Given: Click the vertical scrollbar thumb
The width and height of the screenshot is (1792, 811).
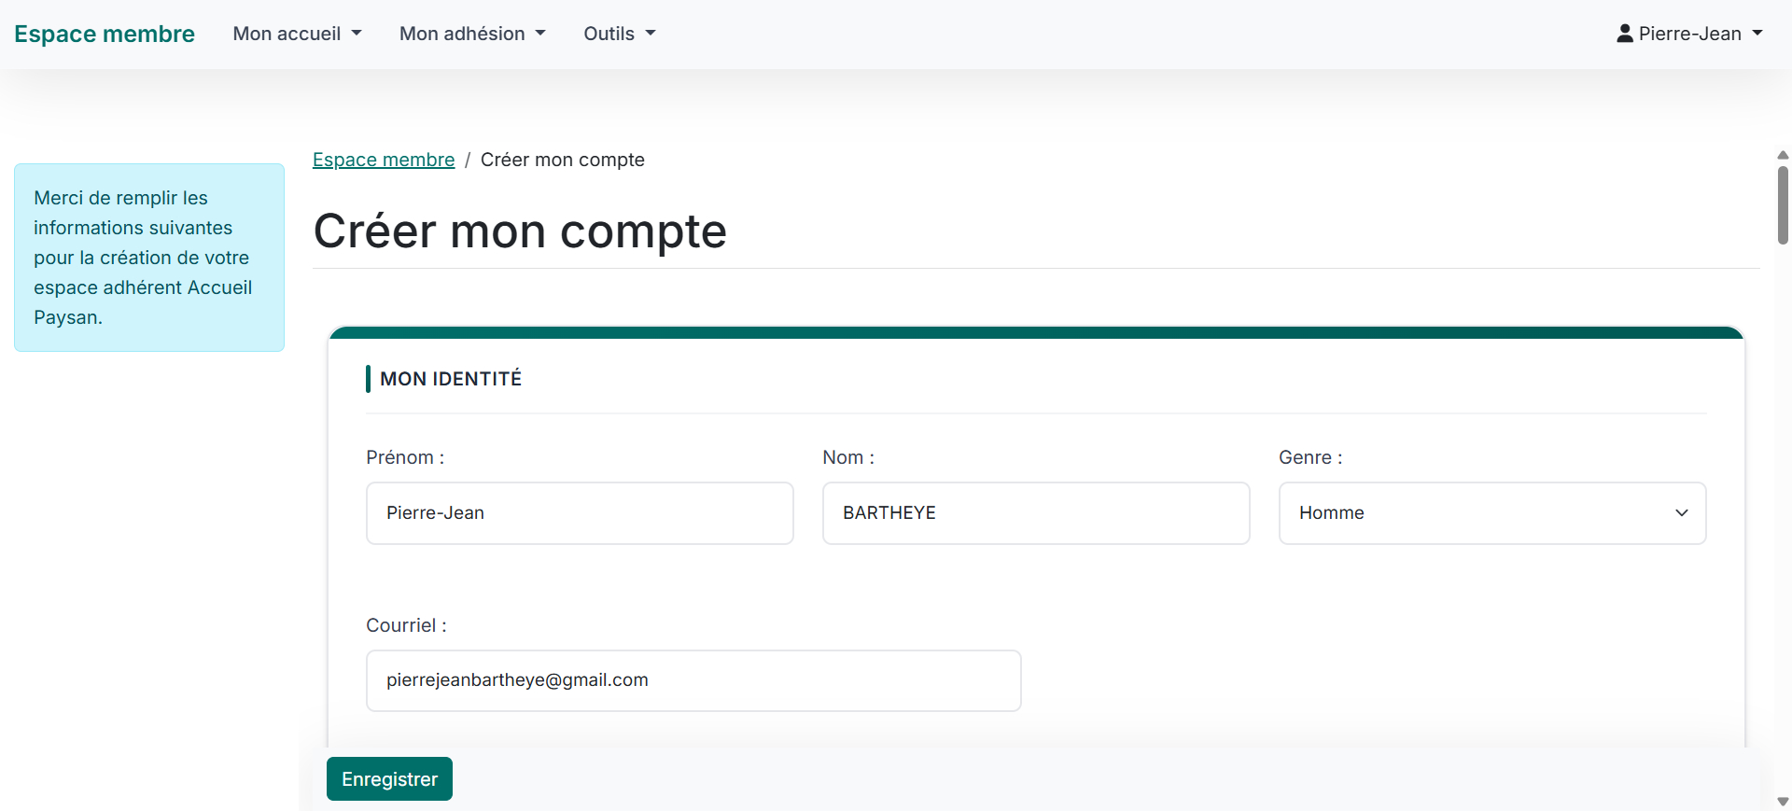Looking at the screenshot, I should [1783, 205].
